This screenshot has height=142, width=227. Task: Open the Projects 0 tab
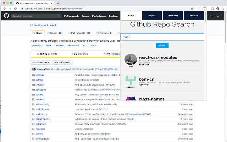pos(104,33)
